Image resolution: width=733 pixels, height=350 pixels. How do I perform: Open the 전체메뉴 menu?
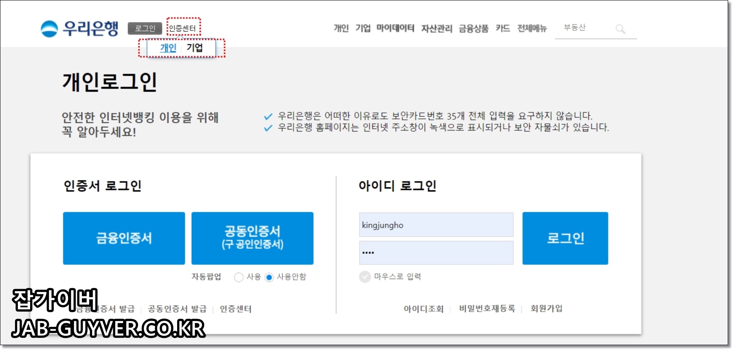click(532, 28)
